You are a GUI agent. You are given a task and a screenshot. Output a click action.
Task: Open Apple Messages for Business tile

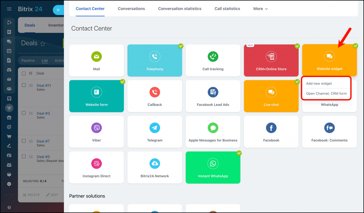click(213, 132)
